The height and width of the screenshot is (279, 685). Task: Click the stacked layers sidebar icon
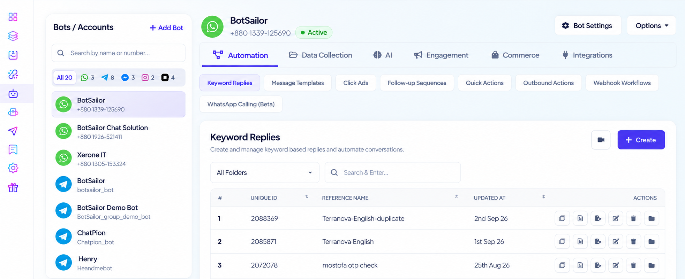point(13,36)
